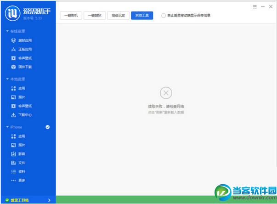Click the iPhone connected checkmark icon
This screenshot has height=204, width=277.
click(47, 127)
